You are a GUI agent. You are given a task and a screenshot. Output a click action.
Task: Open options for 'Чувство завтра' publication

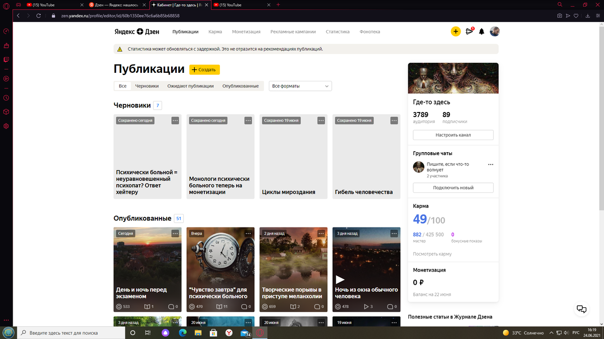pyautogui.click(x=248, y=234)
